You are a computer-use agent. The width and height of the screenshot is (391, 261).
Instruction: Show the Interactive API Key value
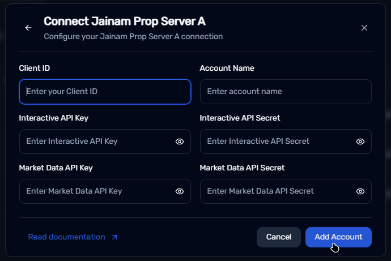[180, 142]
